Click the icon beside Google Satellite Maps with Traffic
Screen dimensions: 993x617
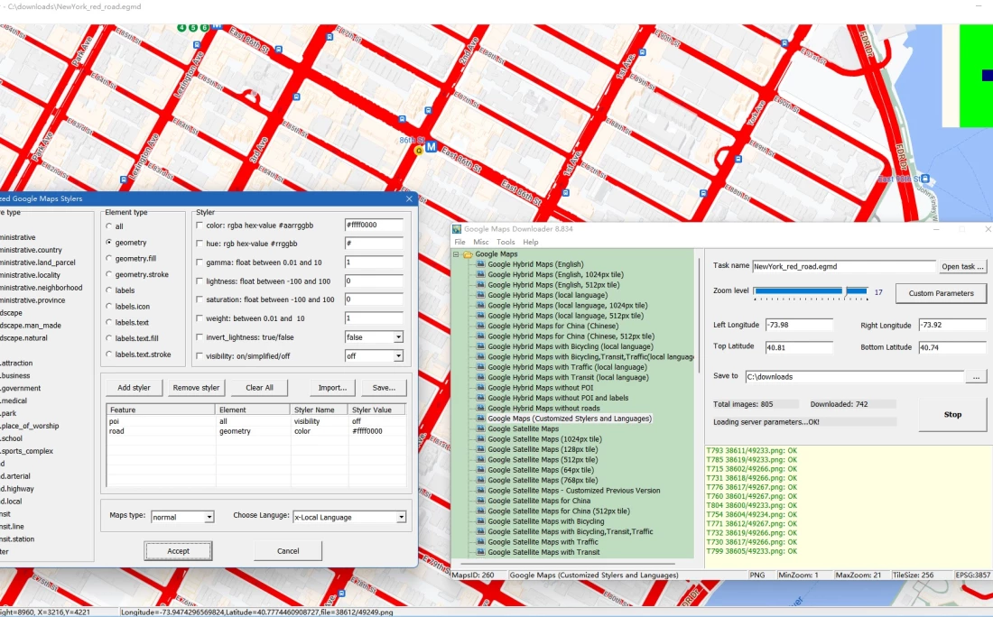[x=481, y=542]
